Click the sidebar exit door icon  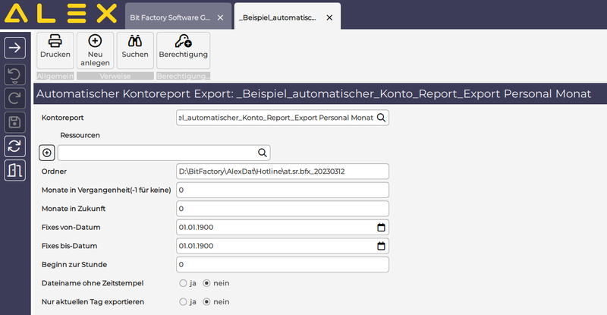tap(15, 170)
